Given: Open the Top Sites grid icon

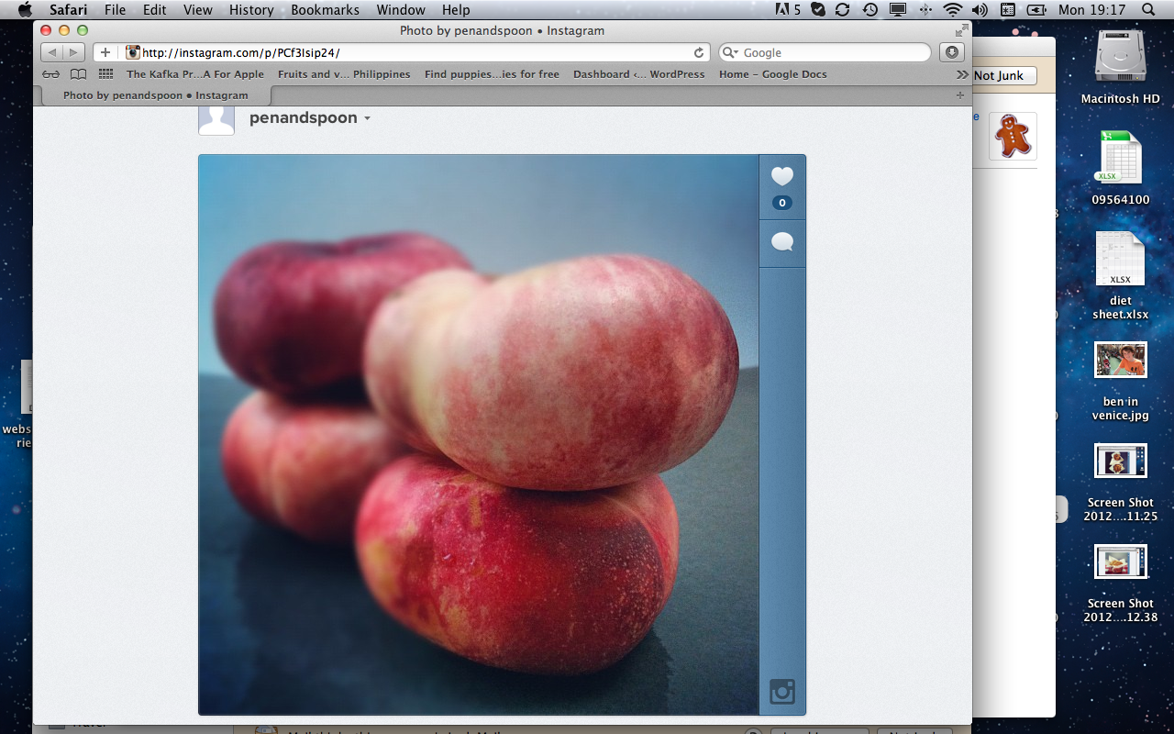Looking at the screenshot, I should pyautogui.click(x=105, y=74).
